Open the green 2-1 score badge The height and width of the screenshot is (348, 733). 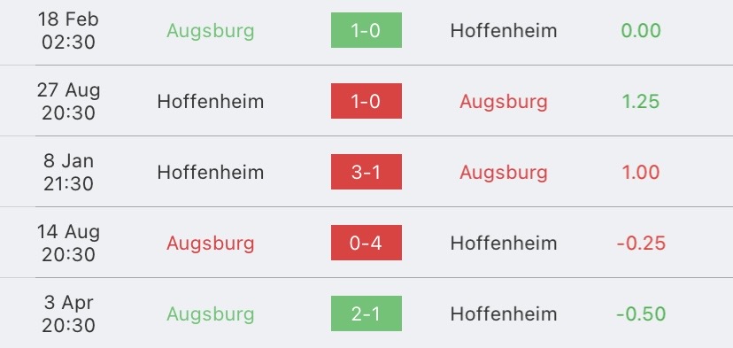coord(366,313)
